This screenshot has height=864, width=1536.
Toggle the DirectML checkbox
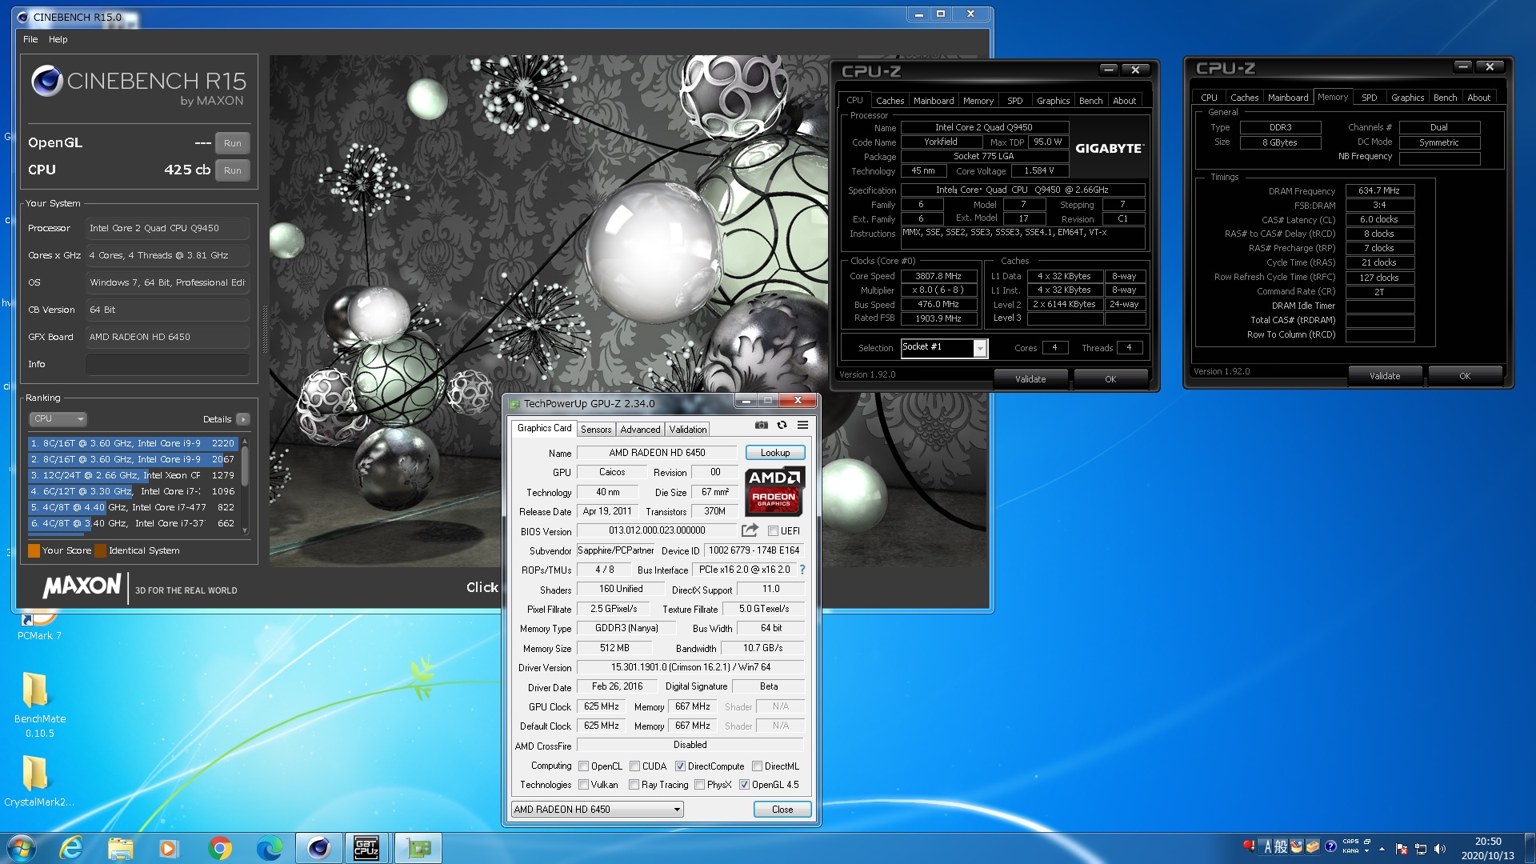pyautogui.click(x=757, y=766)
